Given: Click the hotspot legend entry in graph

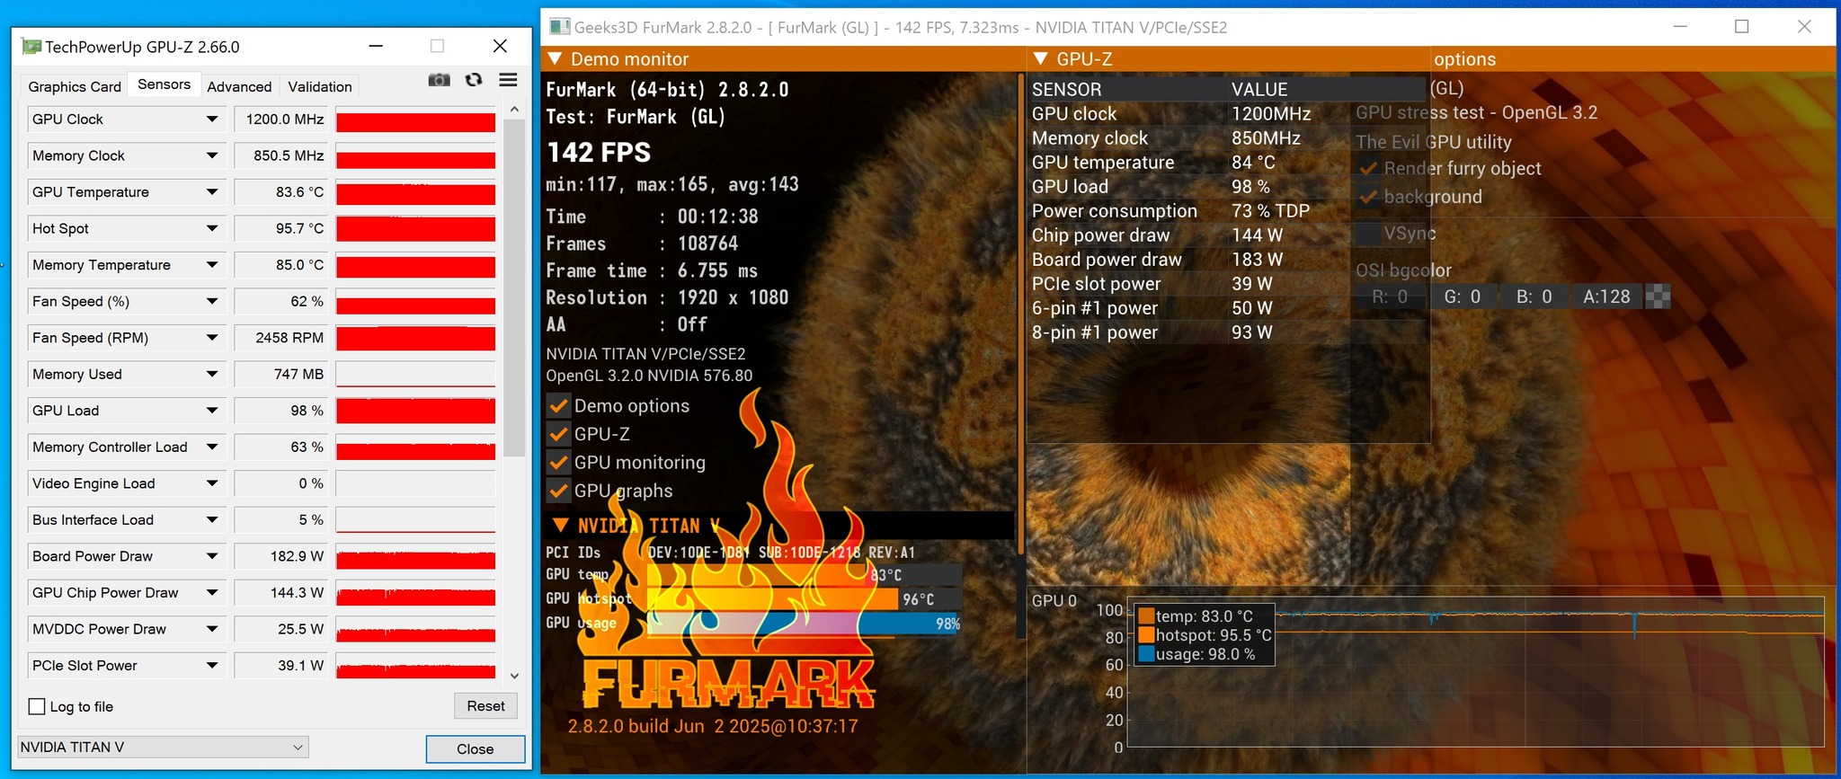Looking at the screenshot, I should click(x=1205, y=635).
